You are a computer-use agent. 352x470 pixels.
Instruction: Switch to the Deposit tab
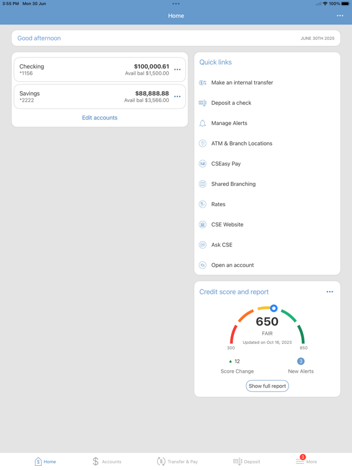tap(247, 461)
